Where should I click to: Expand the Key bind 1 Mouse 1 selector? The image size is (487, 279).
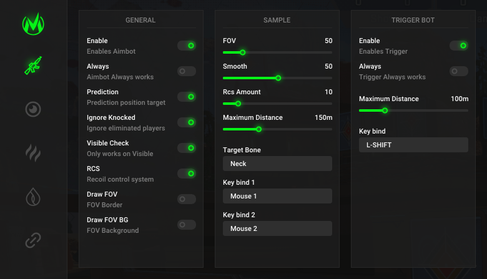(277, 196)
